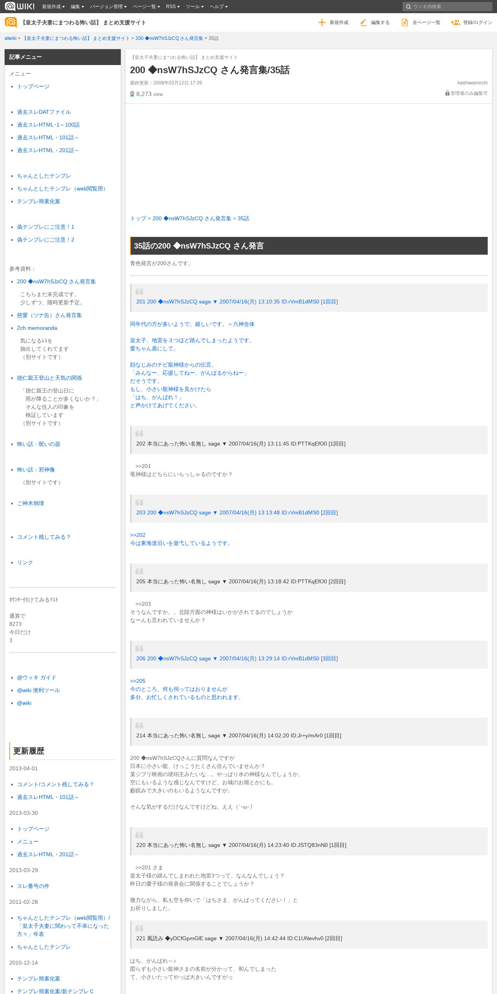This screenshot has height=994, width=497.
Task: Click the plus icon for 新規作成
Action: [322, 22]
